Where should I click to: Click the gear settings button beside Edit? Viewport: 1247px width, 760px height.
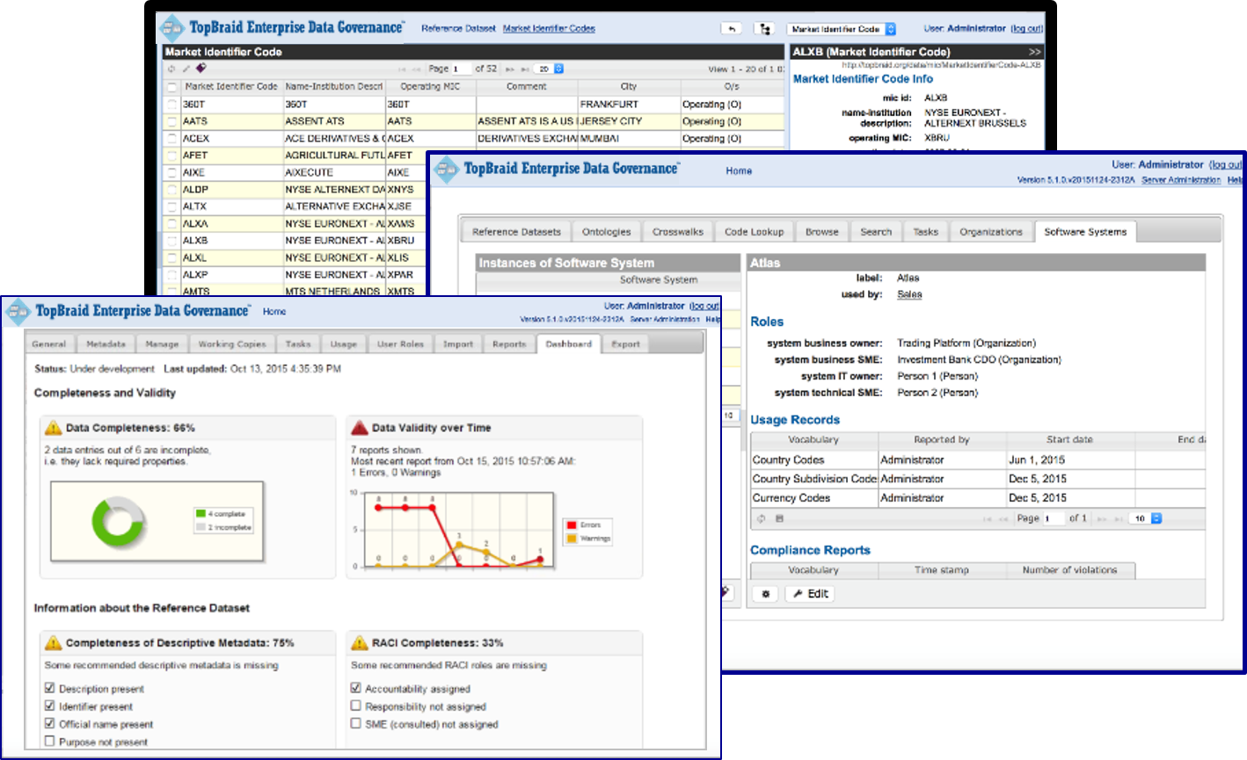point(765,594)
